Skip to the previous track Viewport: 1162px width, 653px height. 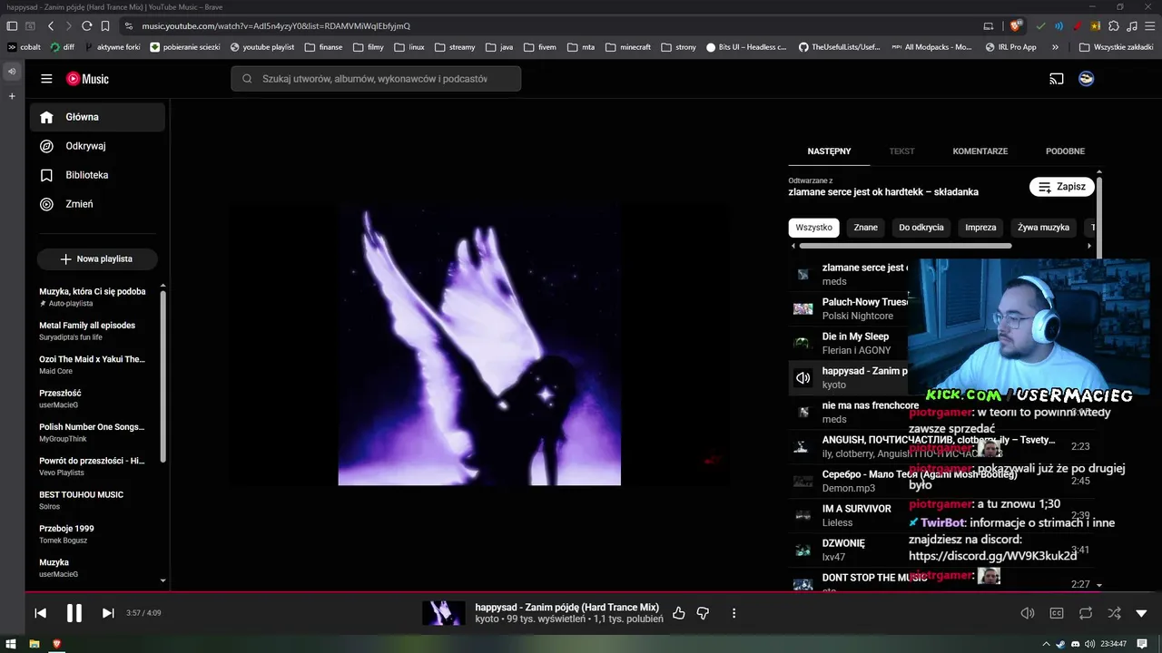click(41, 613)
